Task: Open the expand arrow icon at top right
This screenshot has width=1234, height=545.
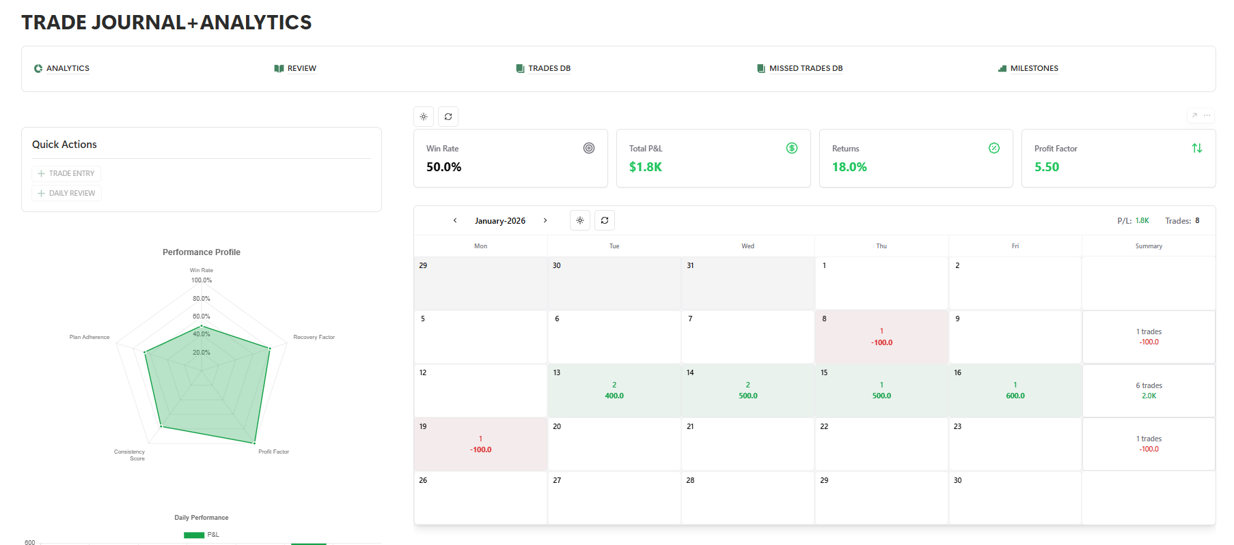Action: (x=1194, y=115)
